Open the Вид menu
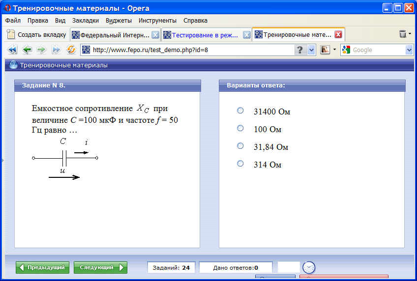Viewport: 417px width, 281px height. pos(60,21)
